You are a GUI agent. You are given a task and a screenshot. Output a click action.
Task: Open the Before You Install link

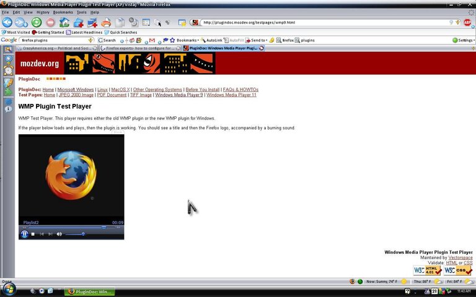click(x=203, y=90)
